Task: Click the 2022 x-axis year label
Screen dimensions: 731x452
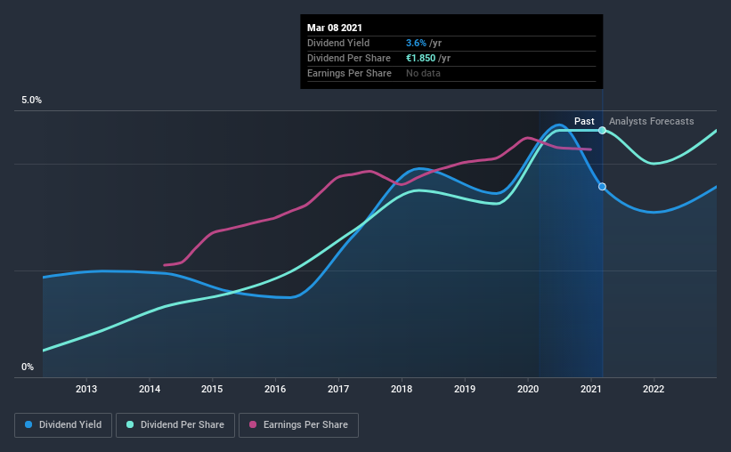Action: (654, 389)
